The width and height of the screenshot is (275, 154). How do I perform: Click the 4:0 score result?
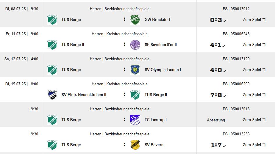(216, 70)
